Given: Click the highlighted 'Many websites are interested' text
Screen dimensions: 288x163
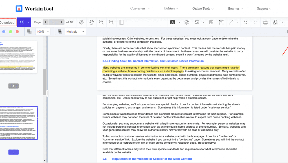Looking at the screenshot, I should pyautogui.click(x=171, y=69).
